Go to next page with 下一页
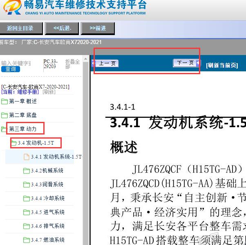 [186, 63]
